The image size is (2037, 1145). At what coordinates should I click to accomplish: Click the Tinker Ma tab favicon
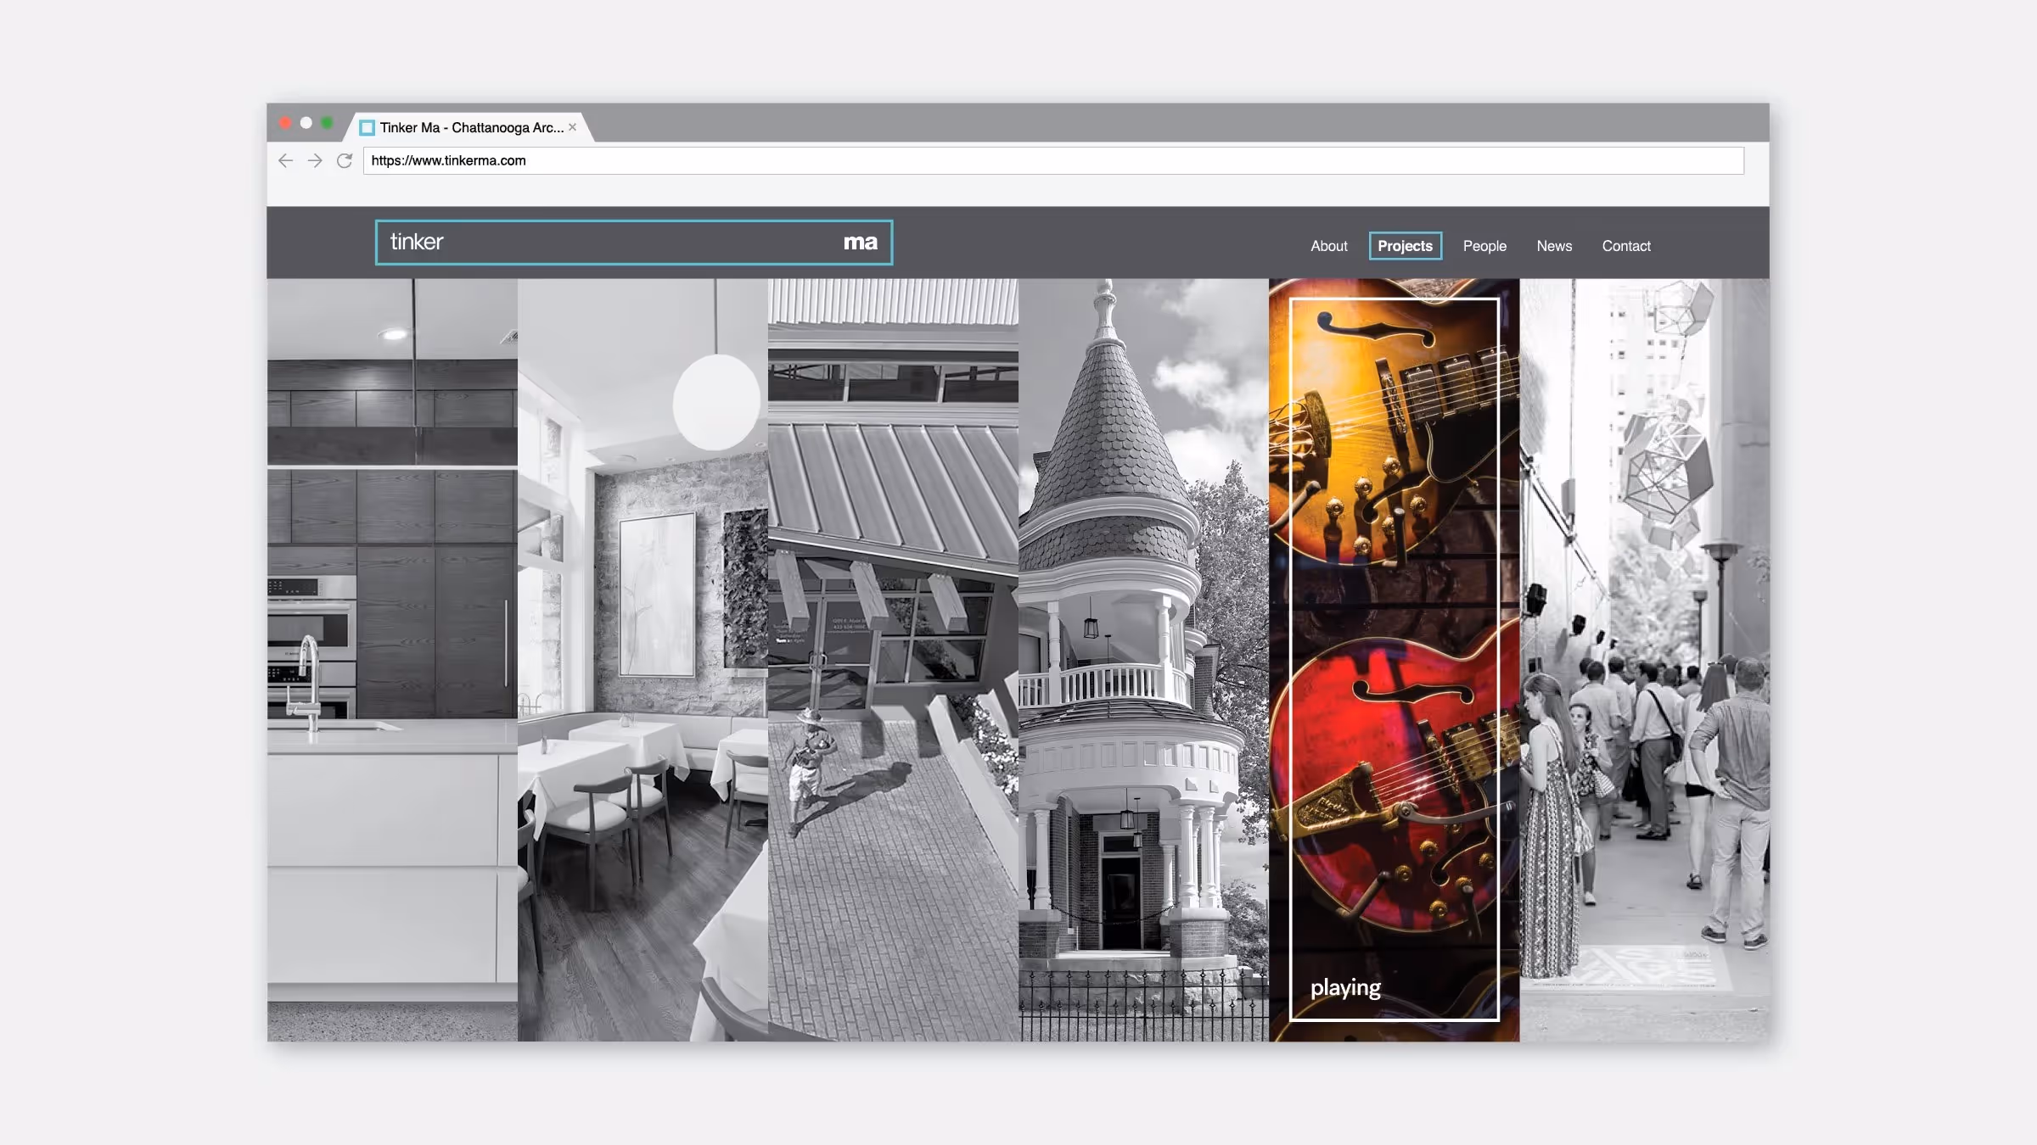pos(367,128)
